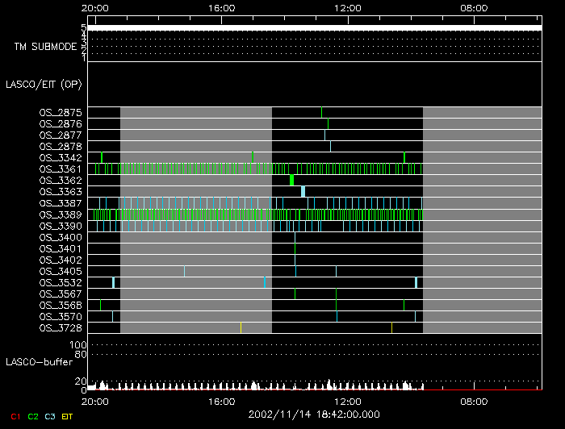Click the OS_3361 row label

coord(60,169)
